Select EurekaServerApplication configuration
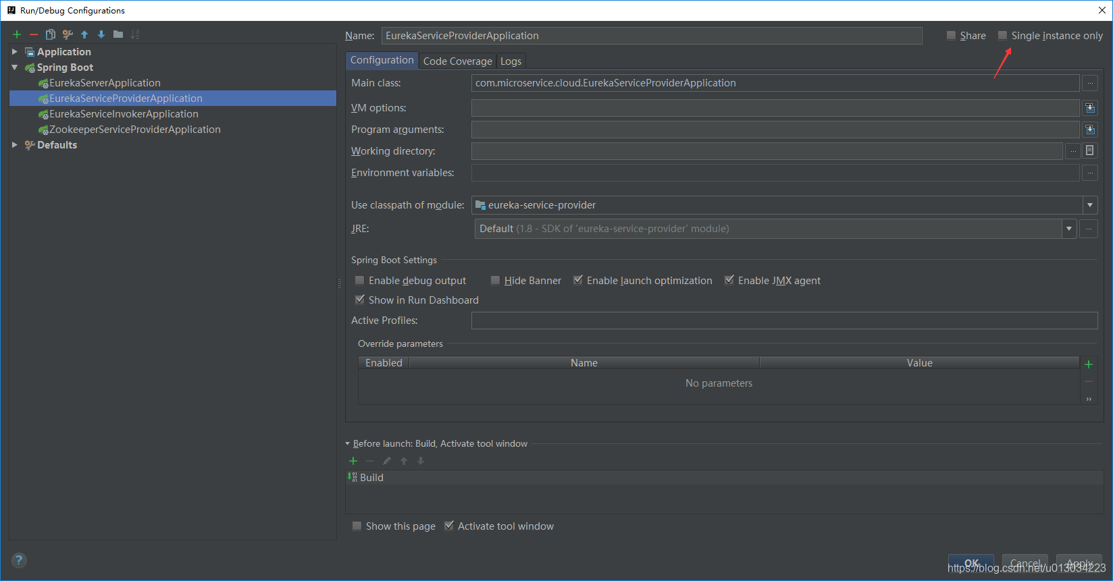 [x=105, y=83]
